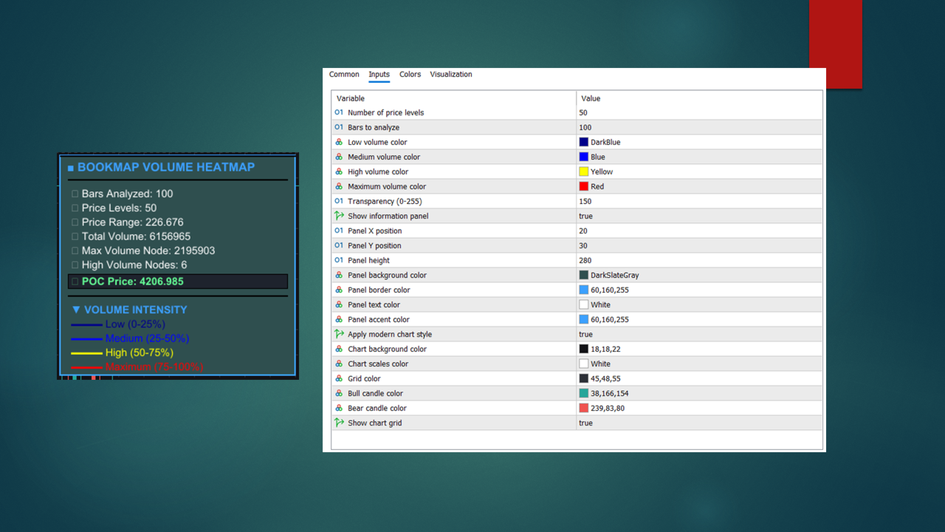Click the integer icon beside Transparency (0-255)

coord(339,201)
